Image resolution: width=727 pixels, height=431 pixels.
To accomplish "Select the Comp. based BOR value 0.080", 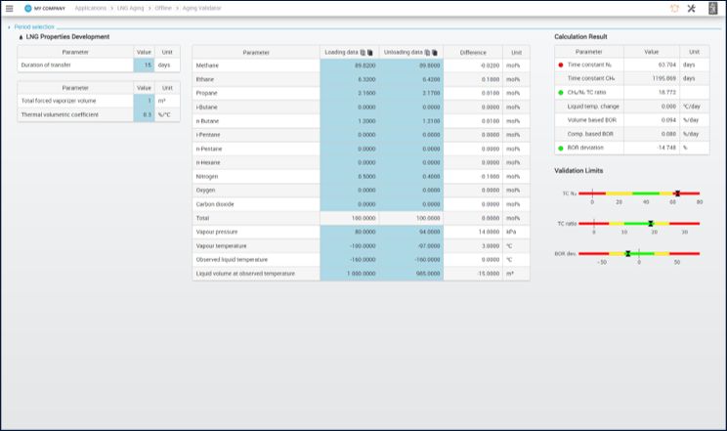I will [x=668, y=134].
